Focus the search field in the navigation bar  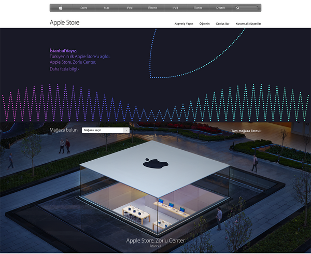pyautogui.click(x=247, y=8)
